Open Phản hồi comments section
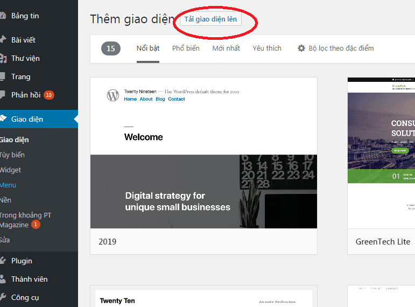415x307 pixels. click(x=26, y=95)
